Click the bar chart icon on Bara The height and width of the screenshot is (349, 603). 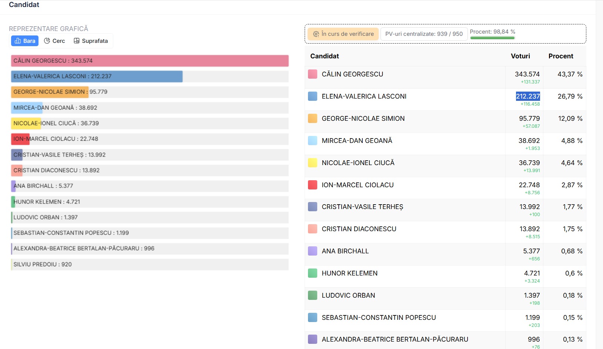coord(18,41)
